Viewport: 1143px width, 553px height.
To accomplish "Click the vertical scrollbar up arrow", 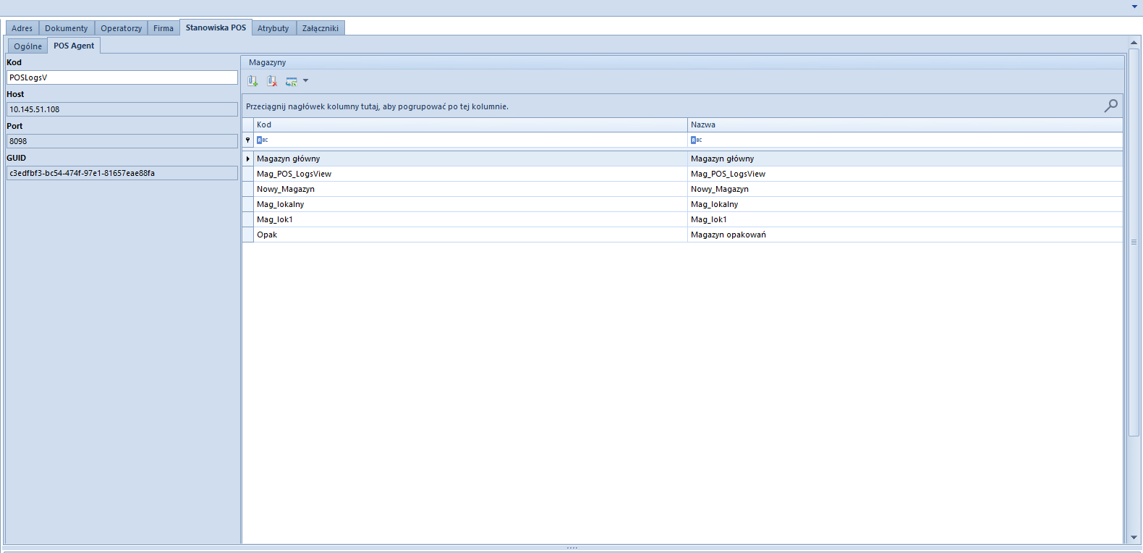I will [1134, 43].
